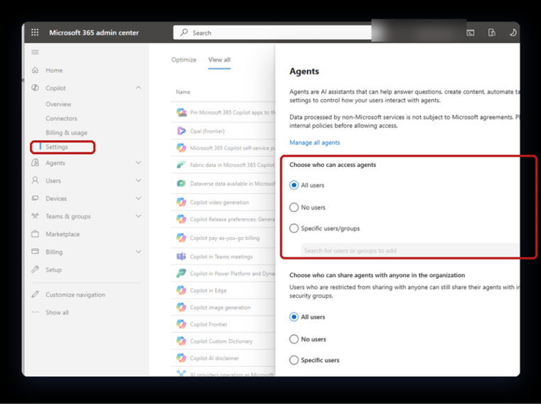541x404 pixels.
Task: Click the Dataverse data row icon
Action: (181, 184)
